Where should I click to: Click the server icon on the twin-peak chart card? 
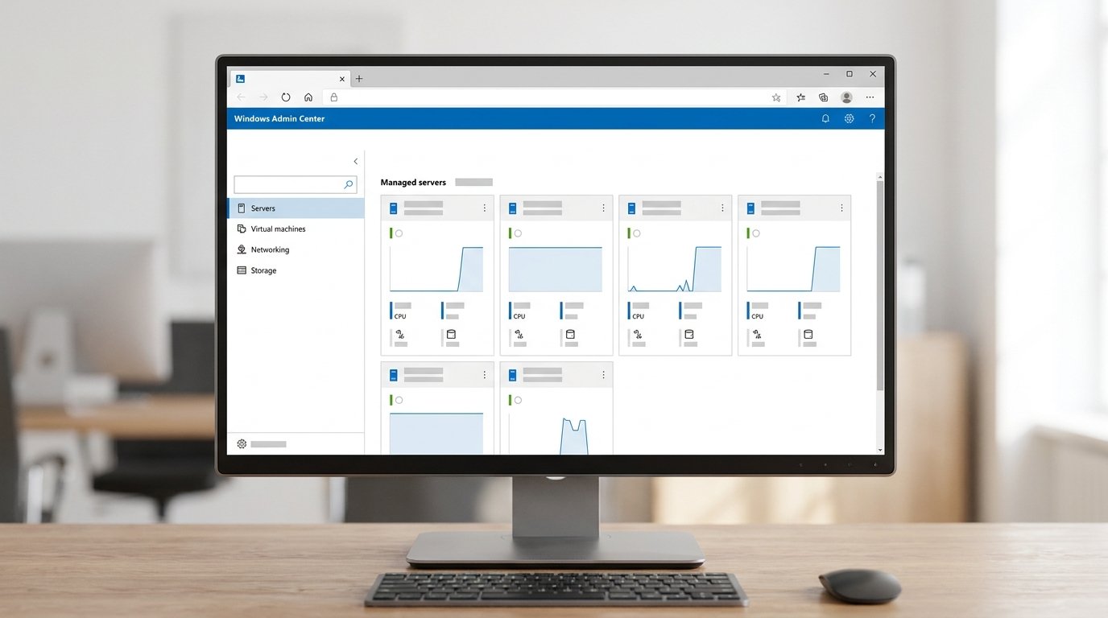click(x=513, y=375)
